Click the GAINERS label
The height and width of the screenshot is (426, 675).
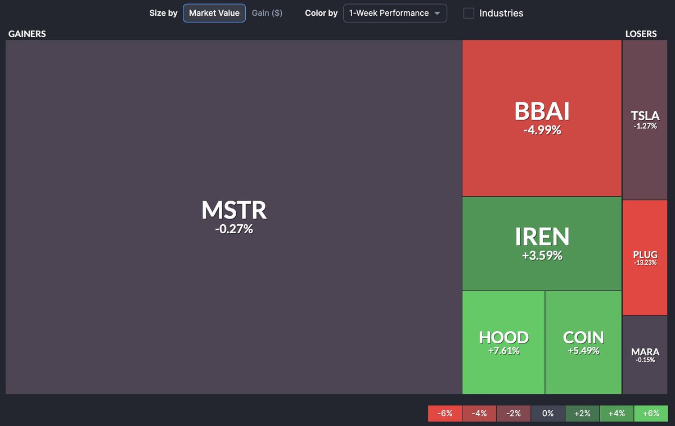point(27,34)
